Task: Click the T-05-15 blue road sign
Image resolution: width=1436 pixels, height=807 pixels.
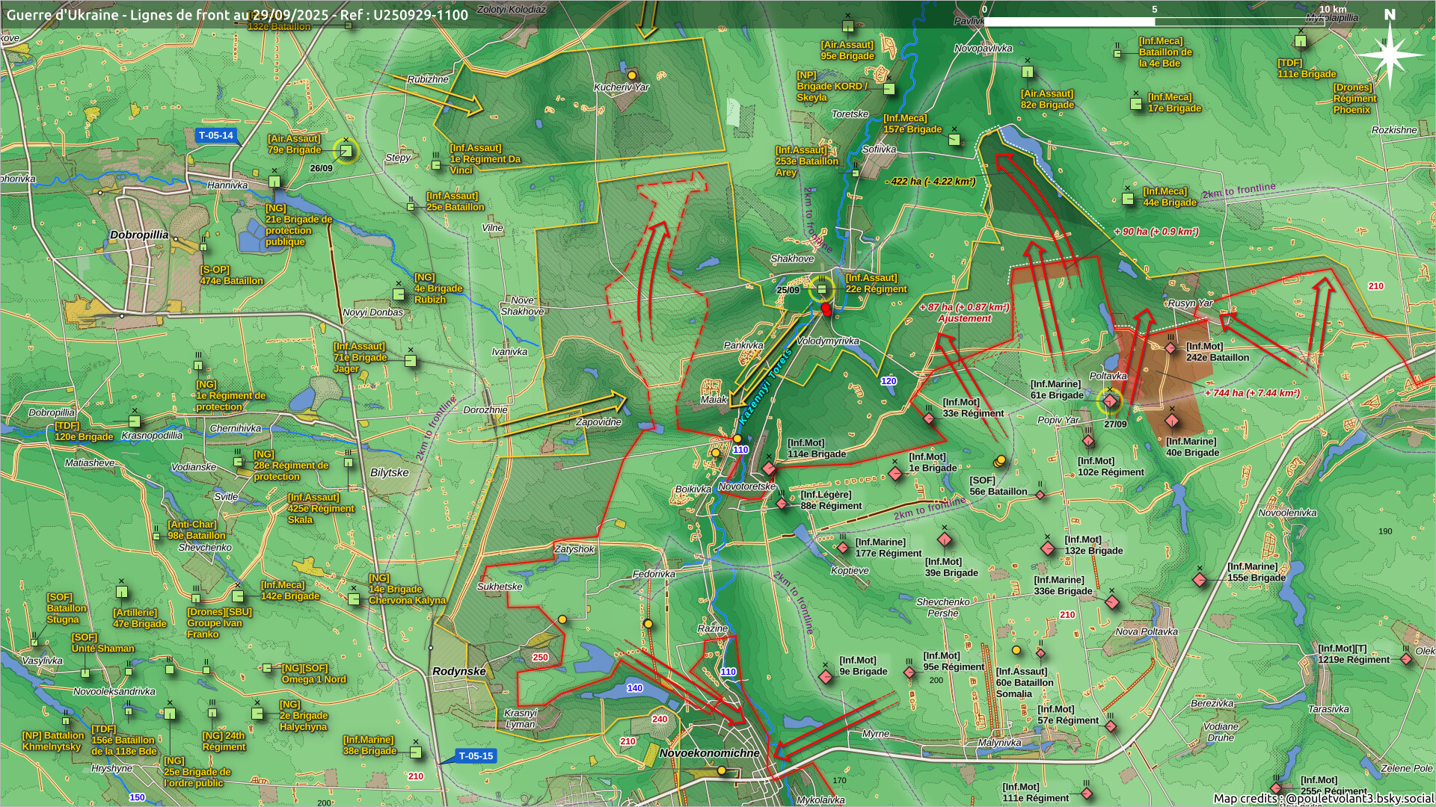Action: pos(476,755)
